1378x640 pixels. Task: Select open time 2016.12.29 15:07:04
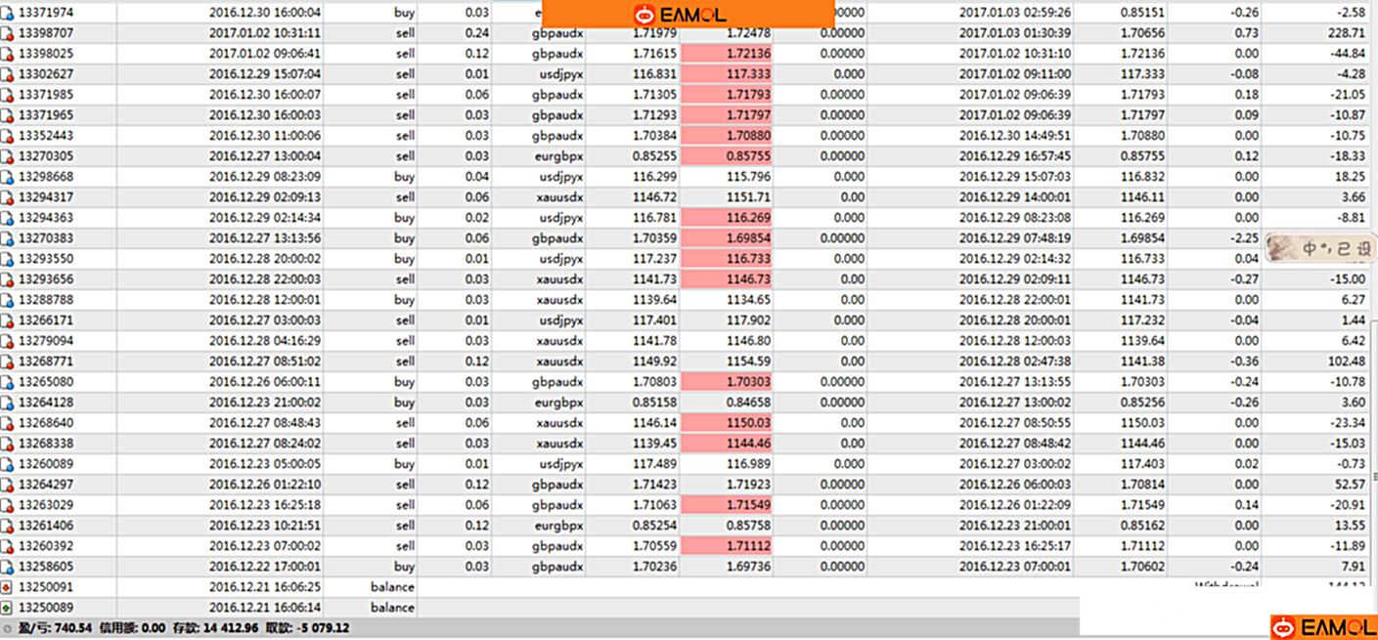tap(265, 74)
